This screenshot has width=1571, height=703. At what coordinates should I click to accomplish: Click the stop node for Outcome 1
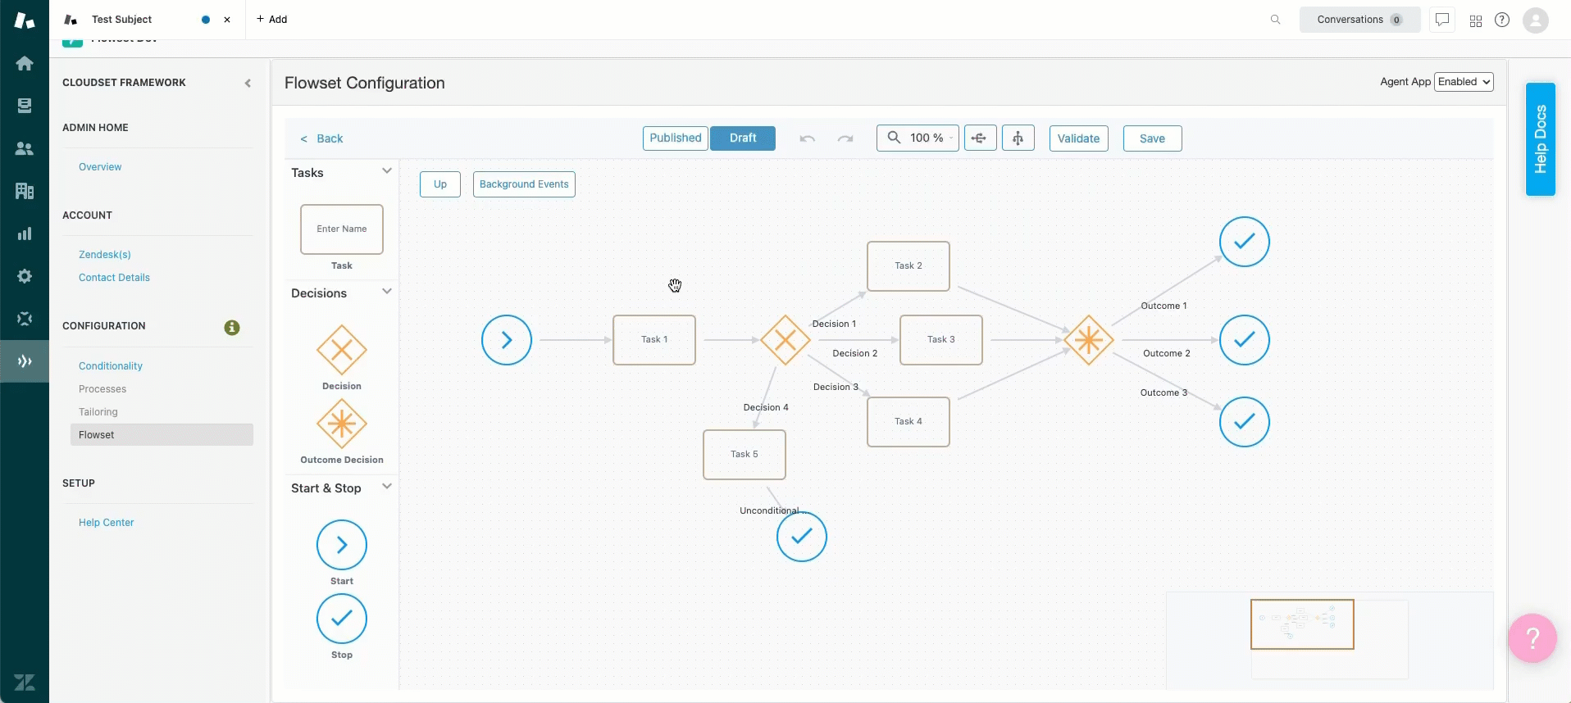1245,242
